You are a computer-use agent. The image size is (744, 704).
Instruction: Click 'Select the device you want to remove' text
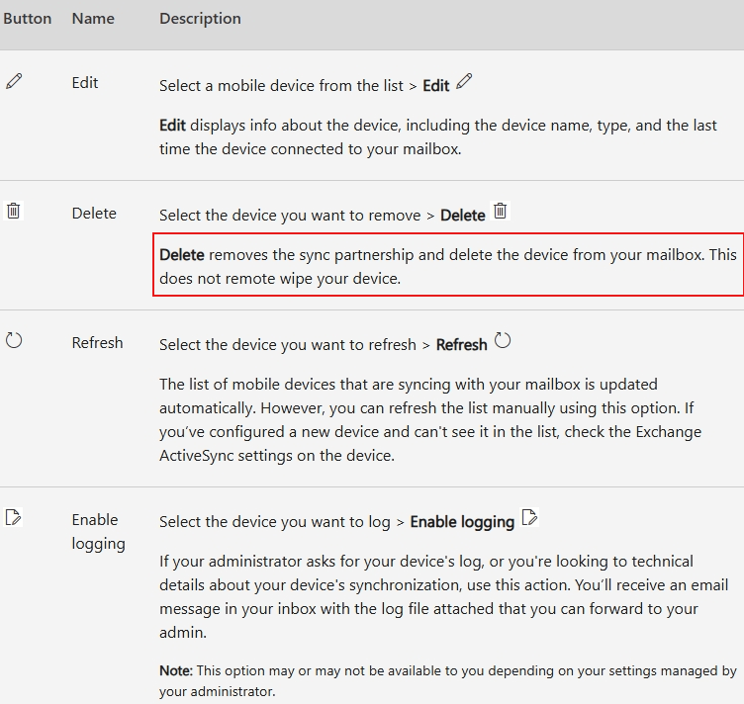(x=290, y=216)
